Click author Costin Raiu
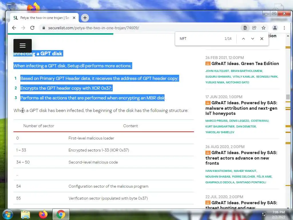This screenshot has width=293, height=220. coord(260,121)
